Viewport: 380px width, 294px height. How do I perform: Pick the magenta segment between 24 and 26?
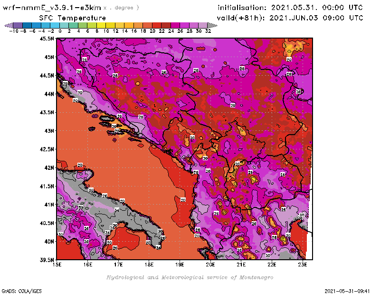(175, 25)
